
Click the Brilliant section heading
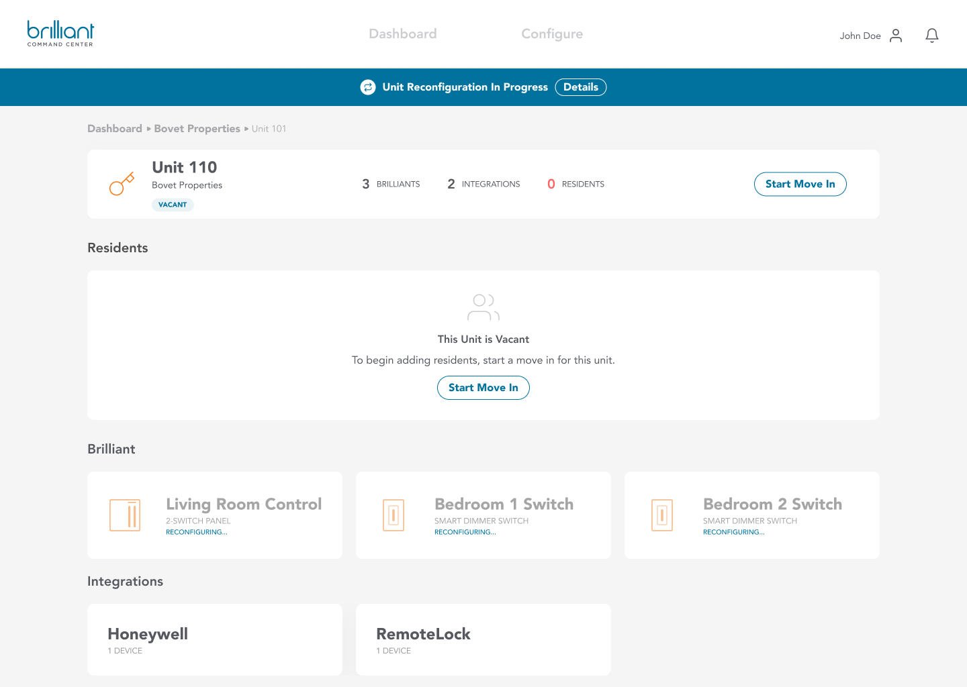111,449
